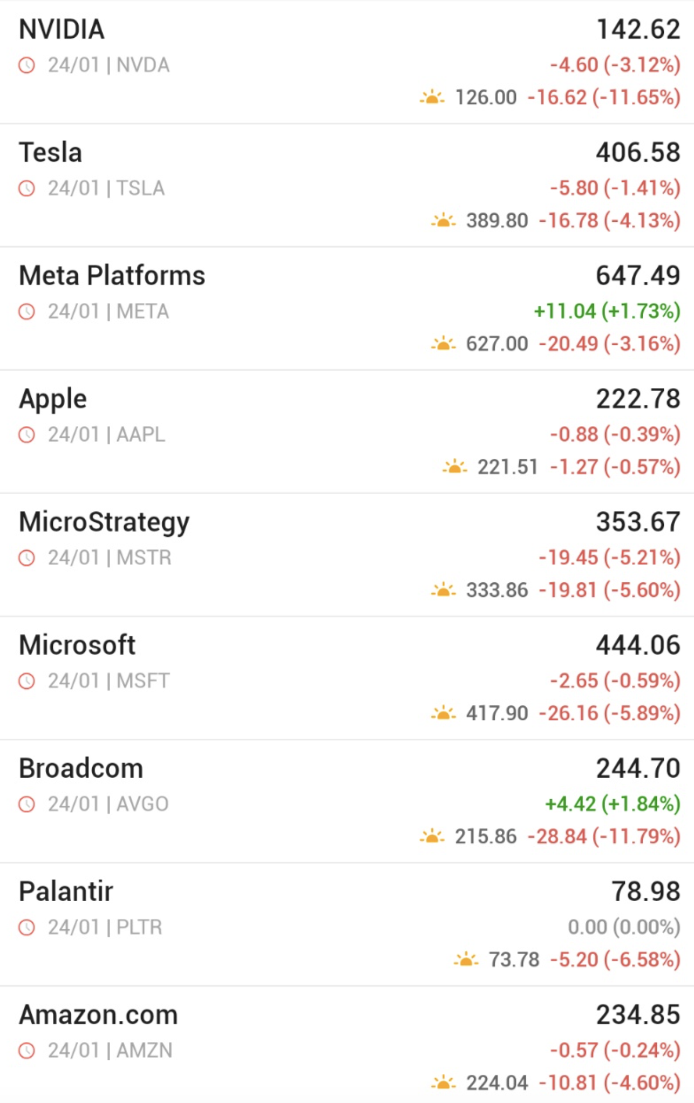Tap the pre-market sun icon for Tesla

pos(443,220)
